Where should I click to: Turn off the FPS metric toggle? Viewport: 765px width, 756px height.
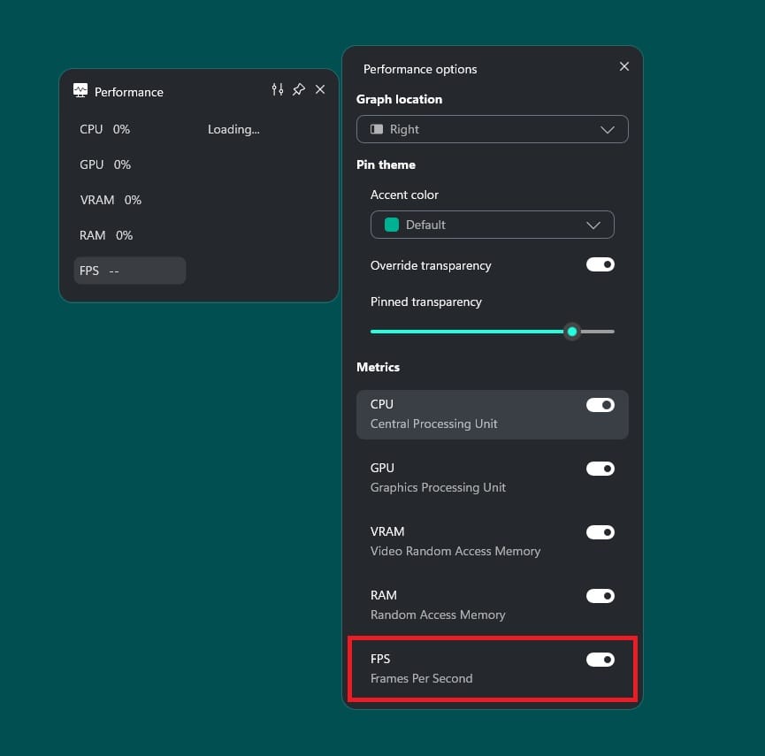pos(600,660)
